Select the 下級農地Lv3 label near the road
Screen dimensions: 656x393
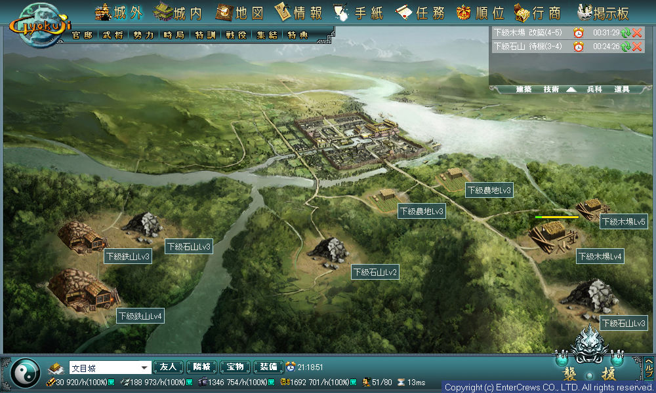(x=421, y=211)
